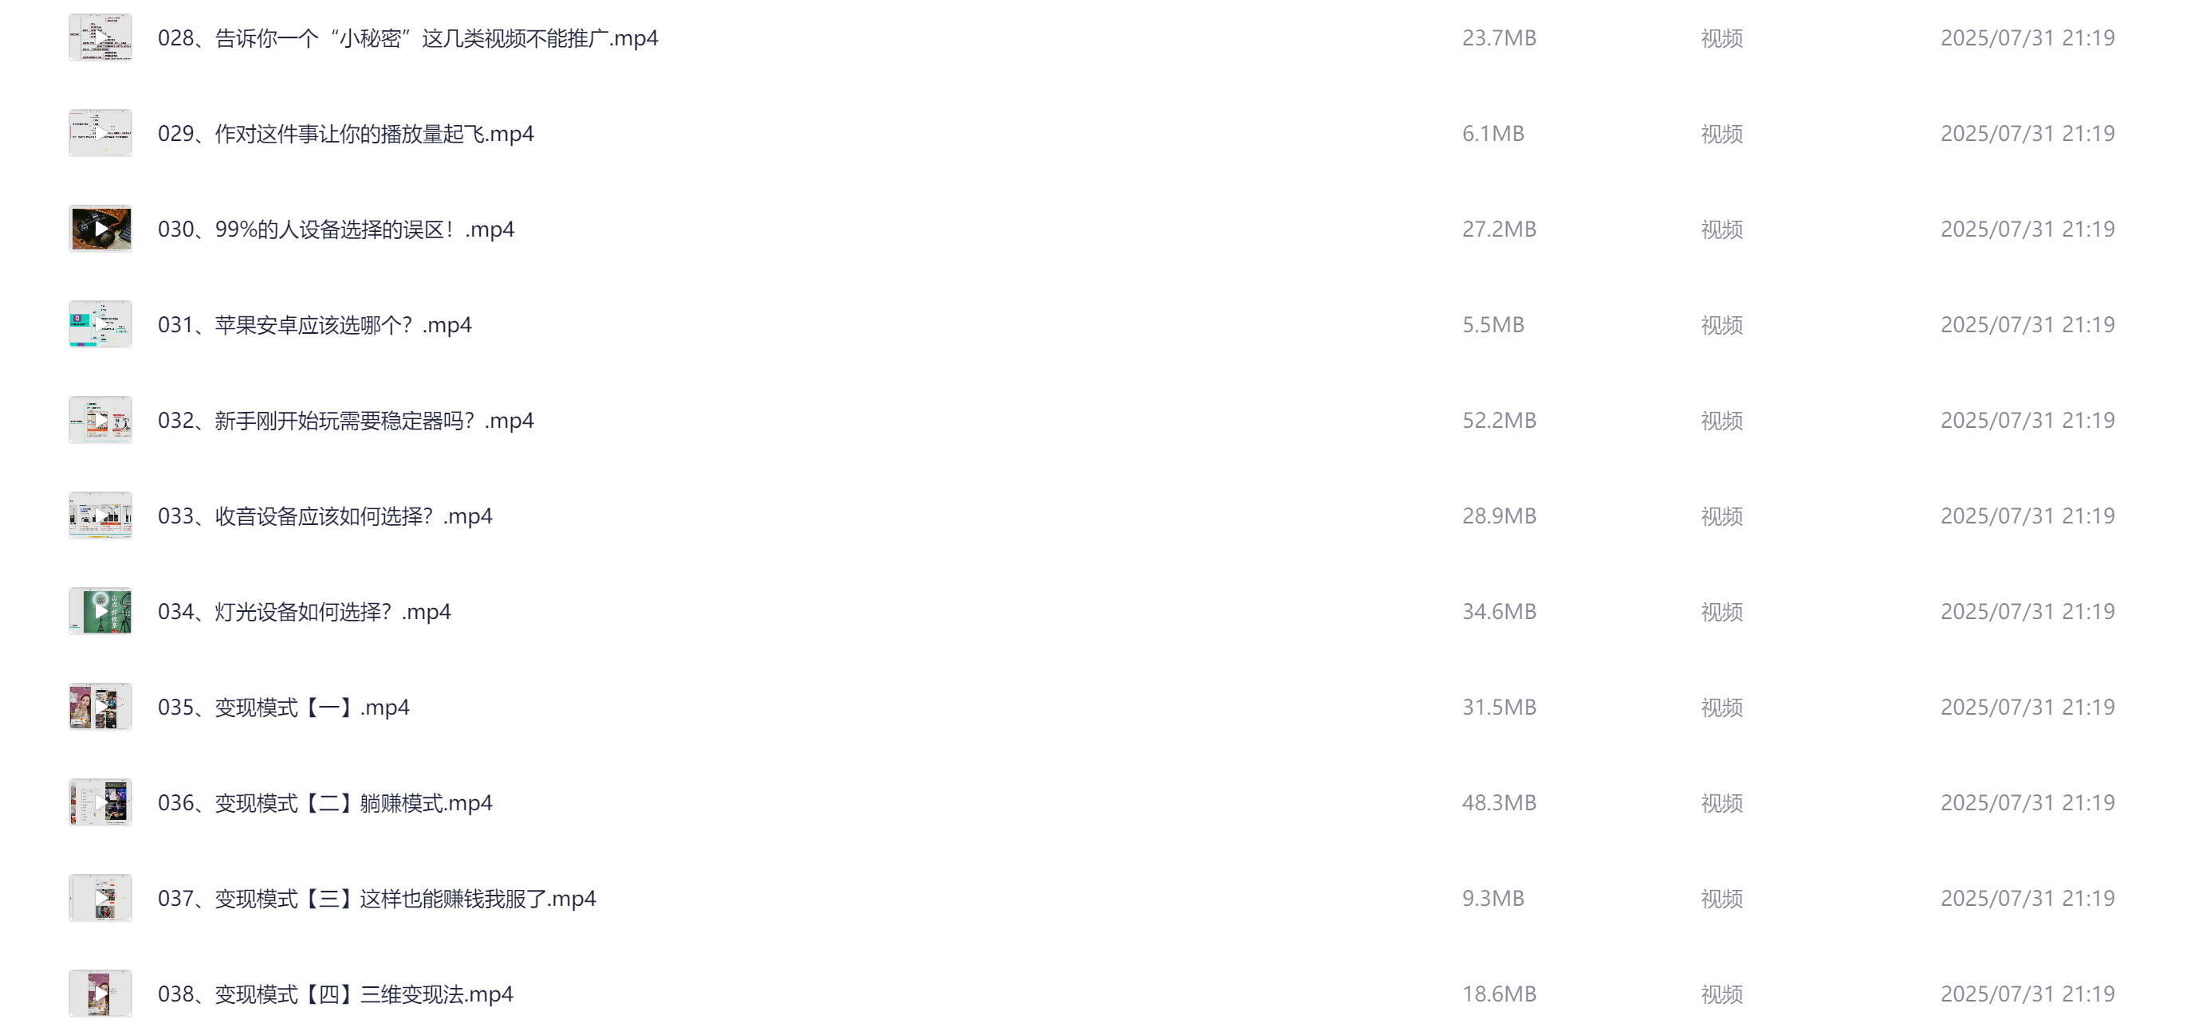Open file 029、作对这件事让你的播放量起飞.mp4
Viewport: 2195px width, 1027px height.
(346, 134)
